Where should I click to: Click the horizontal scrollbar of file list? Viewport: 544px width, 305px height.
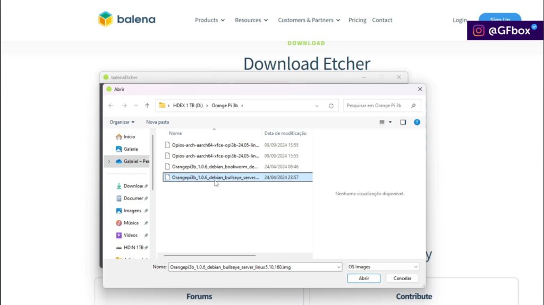[209, 256]
